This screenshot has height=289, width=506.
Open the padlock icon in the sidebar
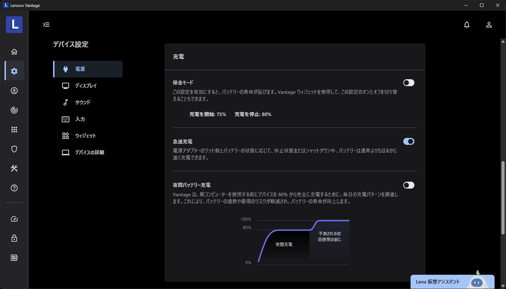[x=14, y=238]
